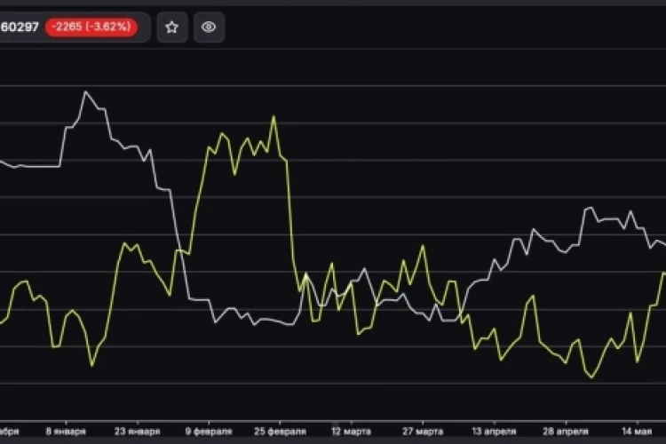Select the 25 февраля axis date
Image resolution: width=666 pixels, height=444 pixels.
click(280, 432)
